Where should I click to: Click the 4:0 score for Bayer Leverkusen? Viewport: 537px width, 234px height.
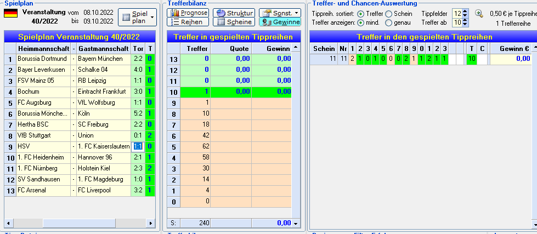point(138,70)
